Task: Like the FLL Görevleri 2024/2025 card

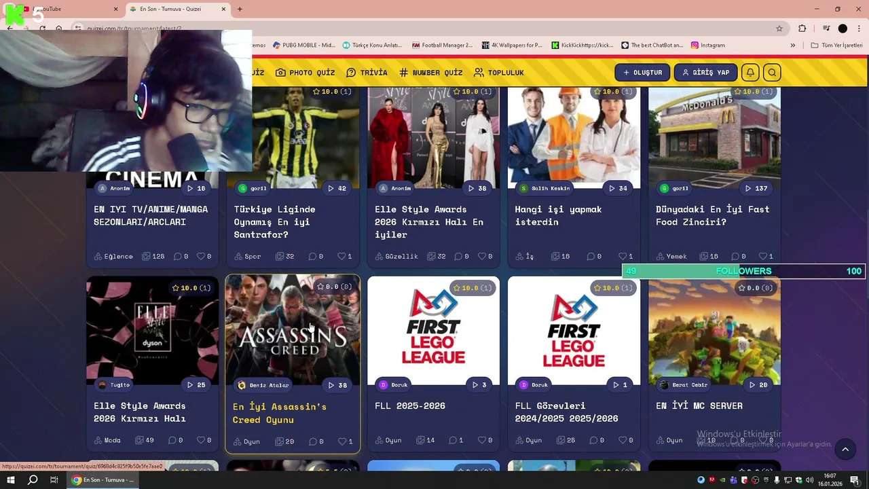Action: (x=625, y=440)
